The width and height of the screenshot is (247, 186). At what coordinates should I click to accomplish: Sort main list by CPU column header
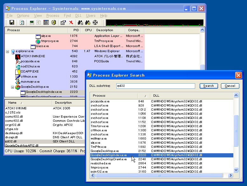pyautogui.click(x=87, y=30)
